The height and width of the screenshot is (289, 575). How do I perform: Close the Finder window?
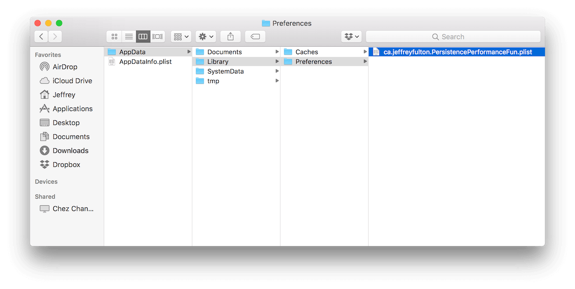coord(38,23)
